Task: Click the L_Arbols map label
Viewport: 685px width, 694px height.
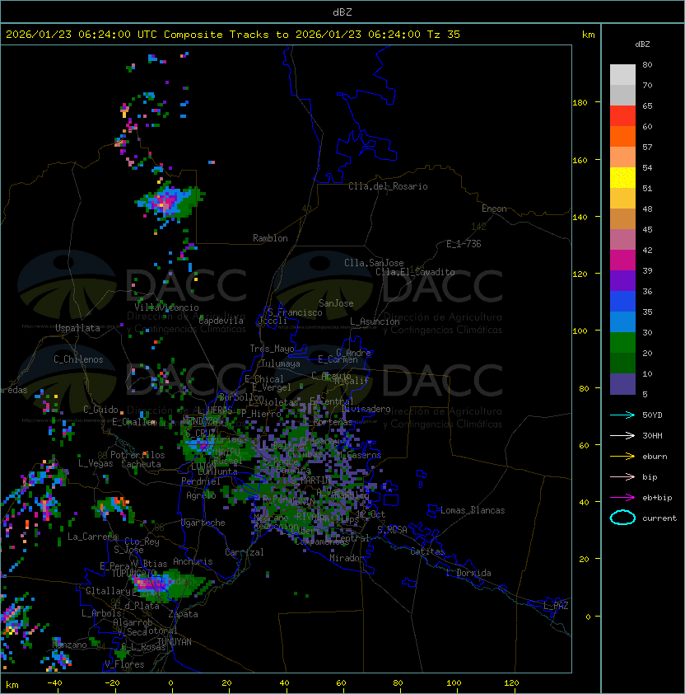Action: (101, 613)
